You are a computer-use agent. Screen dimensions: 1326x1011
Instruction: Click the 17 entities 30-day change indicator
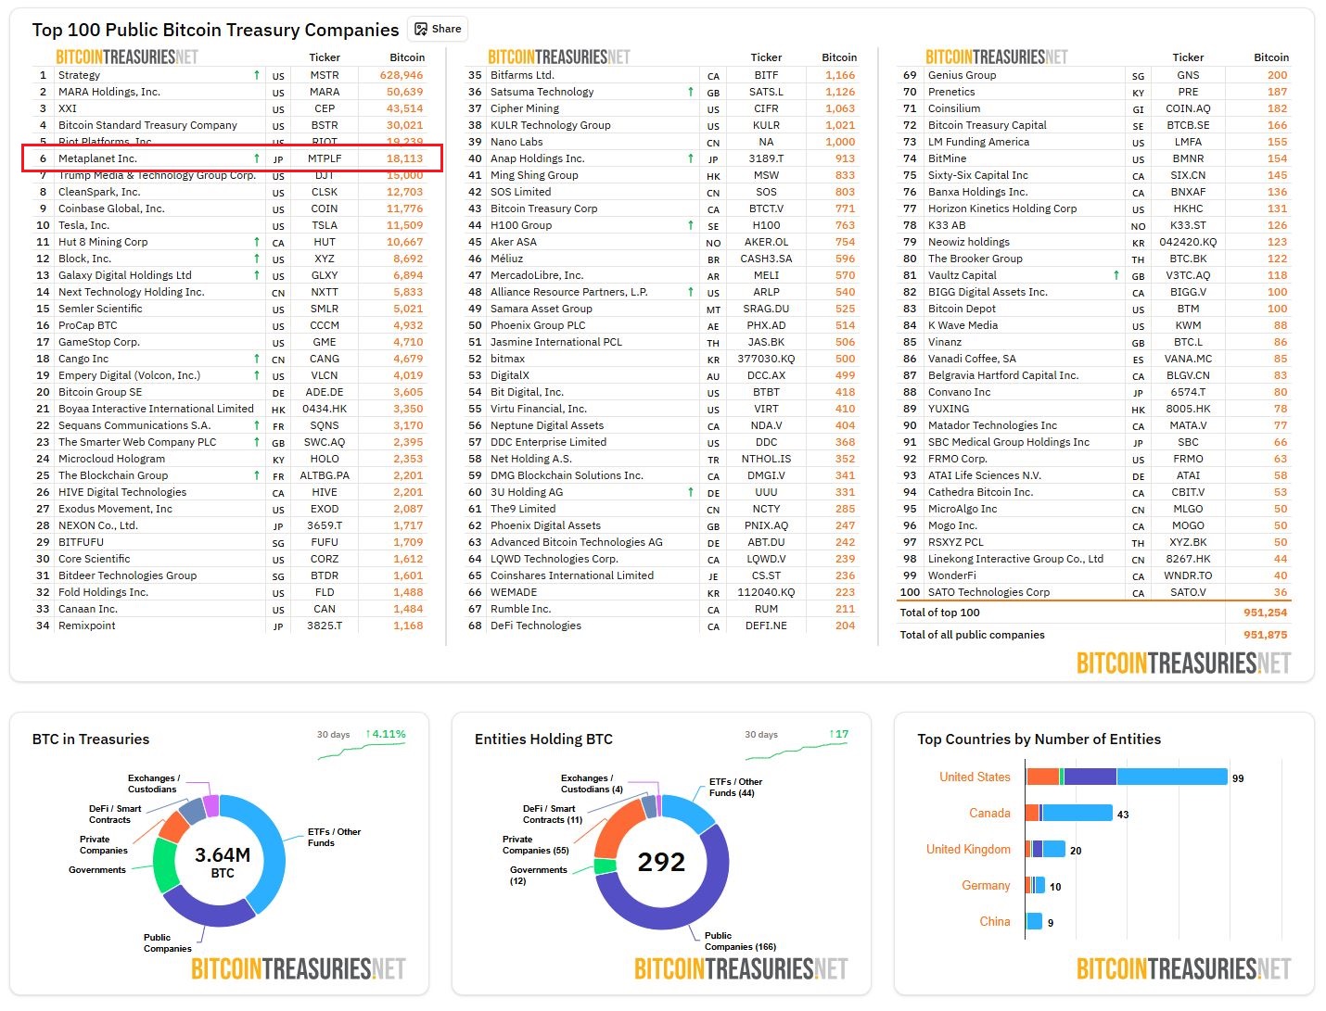click(x=839, y=734)
